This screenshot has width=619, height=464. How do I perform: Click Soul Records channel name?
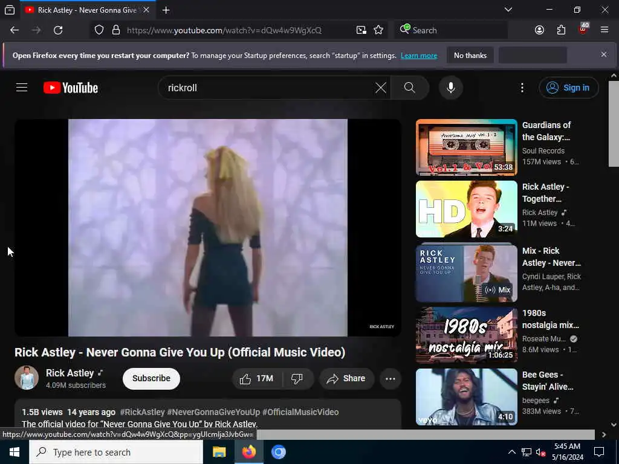(543, 150)
